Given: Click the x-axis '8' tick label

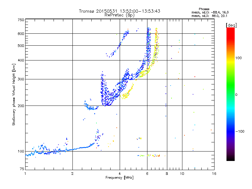Looking at the screenshot, I should [x=167, y=174].
